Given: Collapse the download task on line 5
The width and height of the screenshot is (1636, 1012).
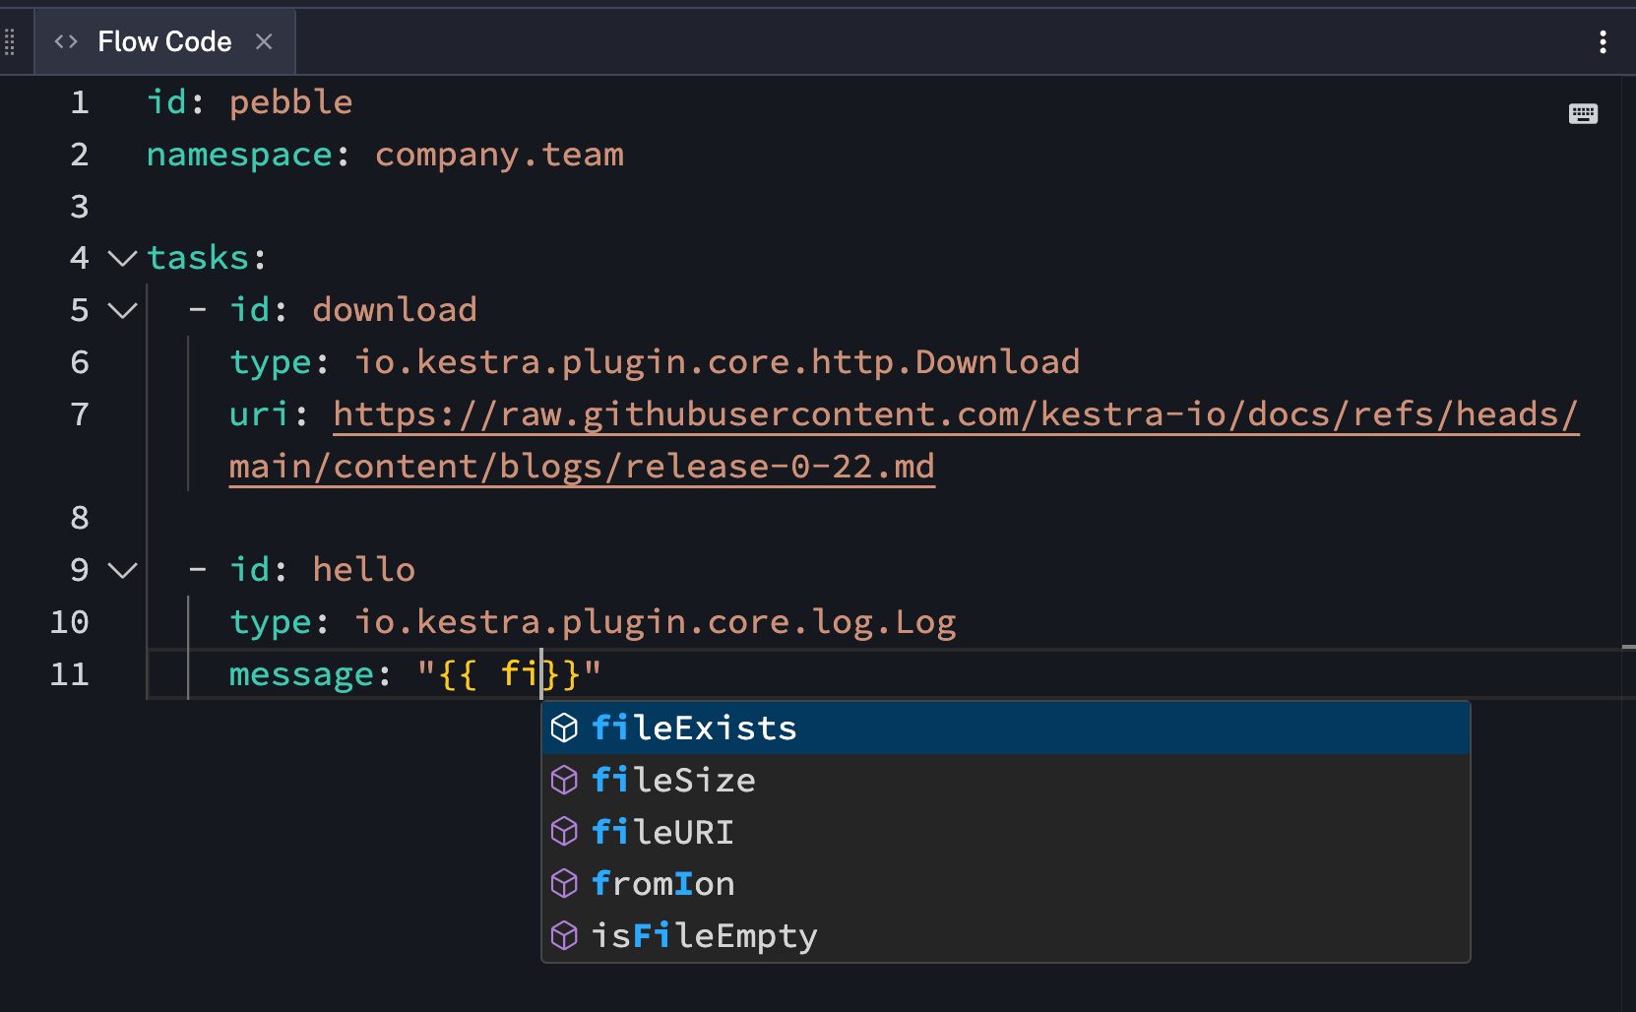Looking at the screenshot, I should (x=121, y=310).
